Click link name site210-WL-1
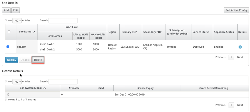The height and width of the screenshot is (112, 250). tap(47, 44)
